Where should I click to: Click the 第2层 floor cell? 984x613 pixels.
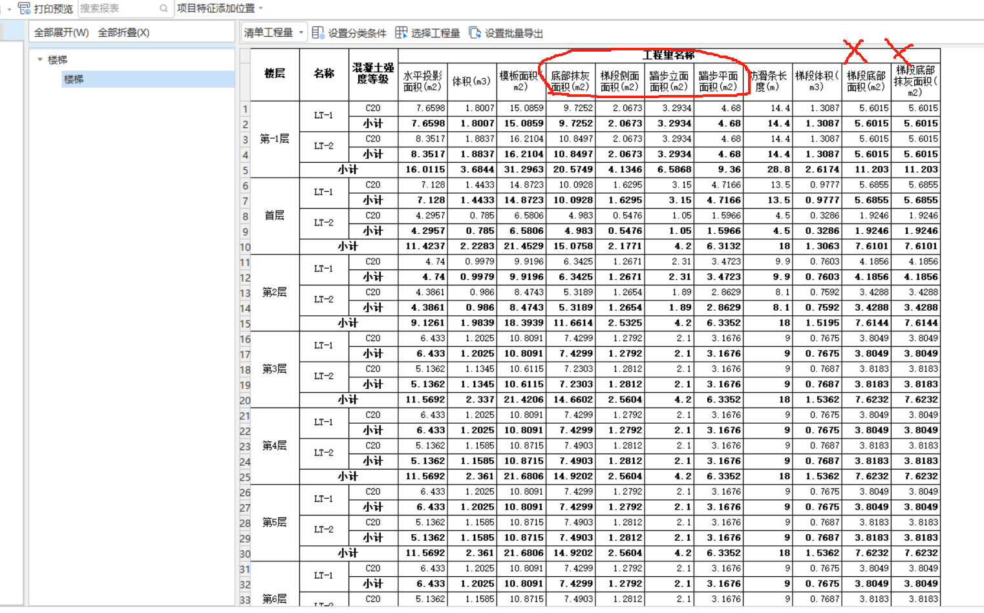click(275, 293)
